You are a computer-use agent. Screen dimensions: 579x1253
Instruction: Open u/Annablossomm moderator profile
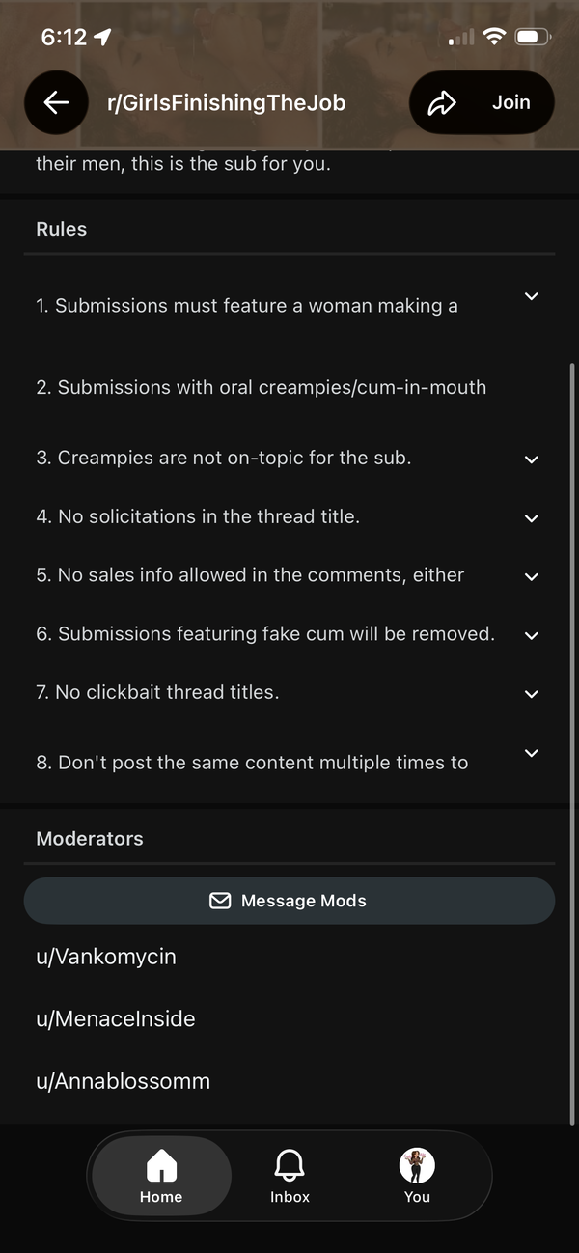click(x=123, y=1081)
